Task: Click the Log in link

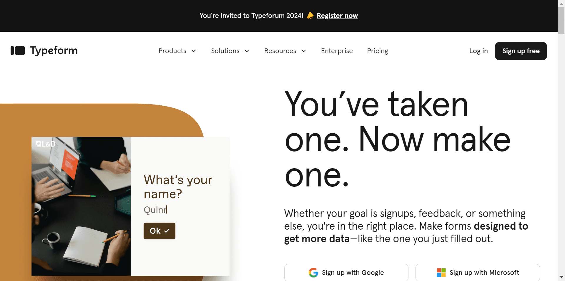Action: 478,51
